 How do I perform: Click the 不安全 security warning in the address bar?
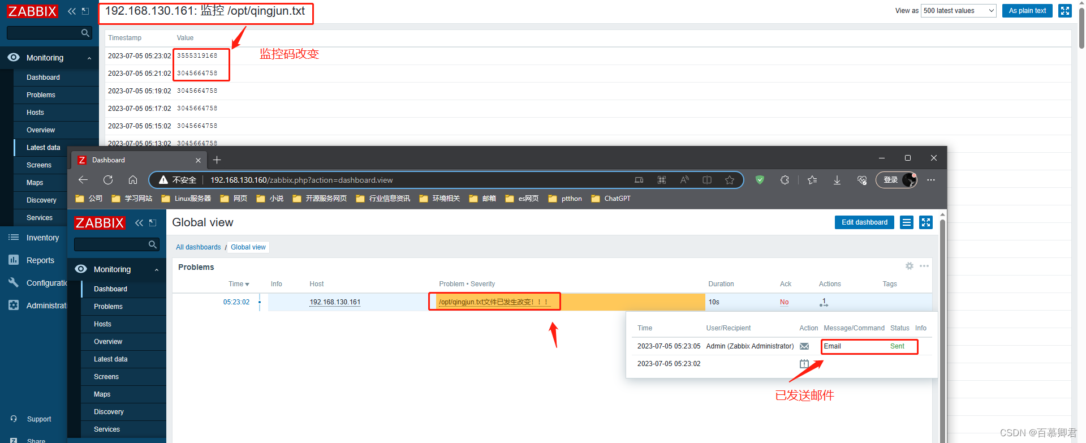pyautogui.click(x=178, y=180)
